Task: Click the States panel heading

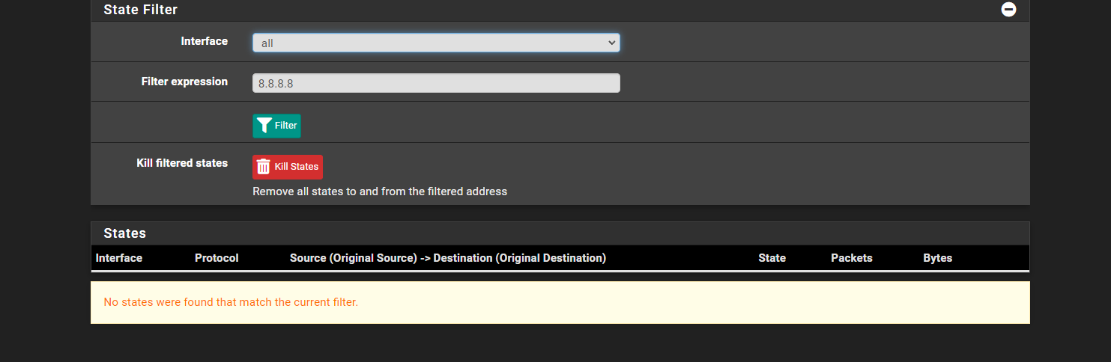Action: coord(125,233)
